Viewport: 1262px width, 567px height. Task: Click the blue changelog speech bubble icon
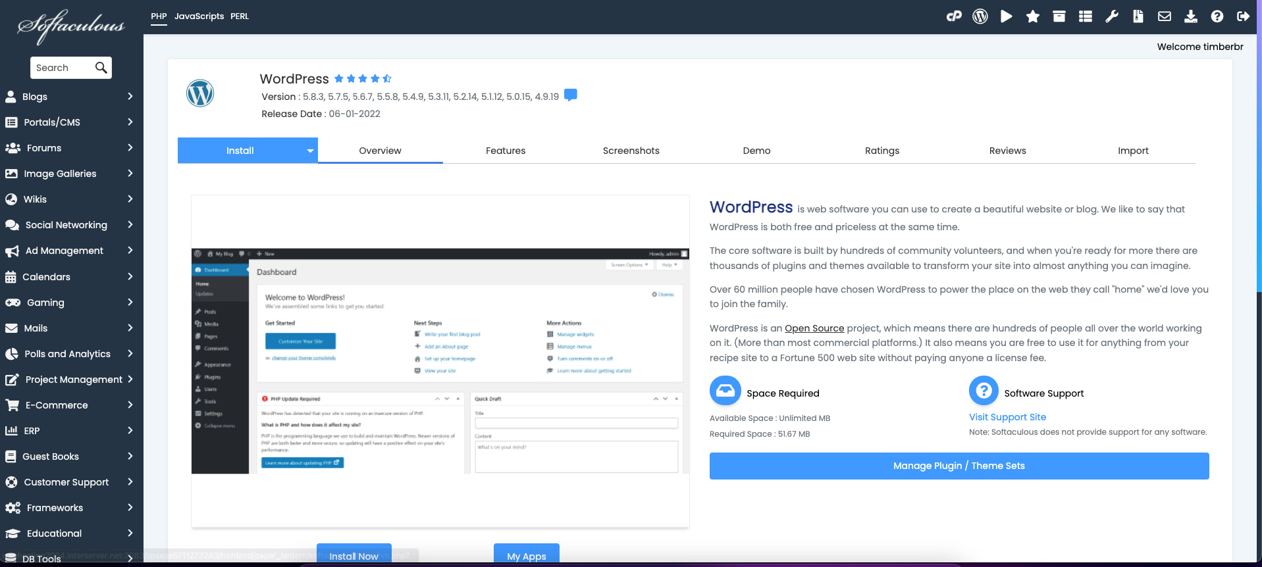point(571,95)
